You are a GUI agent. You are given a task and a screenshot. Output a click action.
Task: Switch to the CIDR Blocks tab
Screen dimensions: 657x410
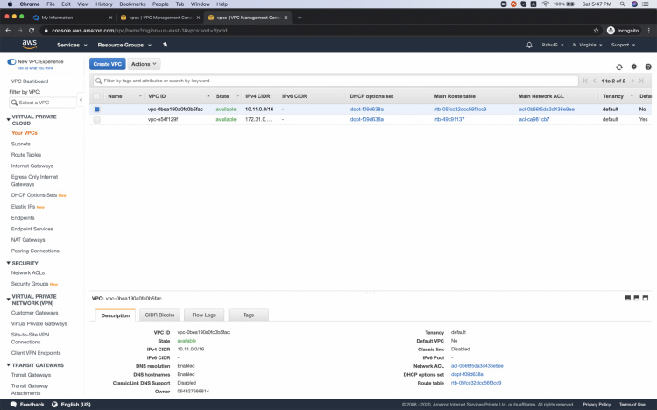pyautogui.click(x=159, y=315)
